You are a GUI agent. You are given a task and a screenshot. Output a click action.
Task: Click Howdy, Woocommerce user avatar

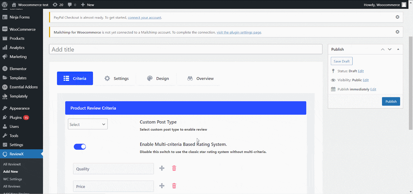point(404,5)
